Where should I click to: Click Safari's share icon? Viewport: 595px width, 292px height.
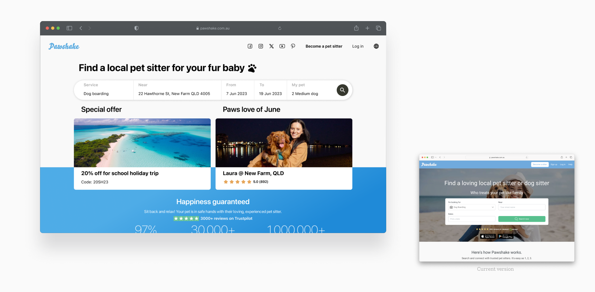pyautogui.click(x=356, y=28)
